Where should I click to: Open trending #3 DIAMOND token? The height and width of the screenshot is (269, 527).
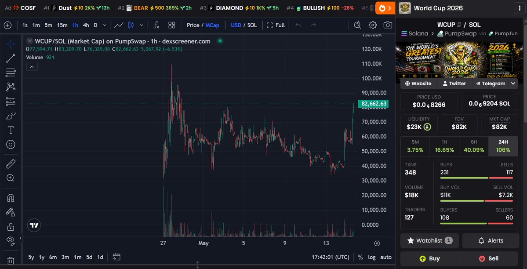click(x=239, y=8)
